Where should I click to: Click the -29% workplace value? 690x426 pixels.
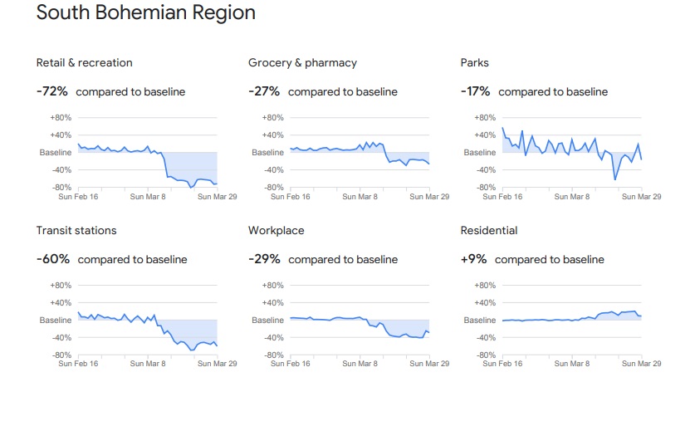coord(264,259)
